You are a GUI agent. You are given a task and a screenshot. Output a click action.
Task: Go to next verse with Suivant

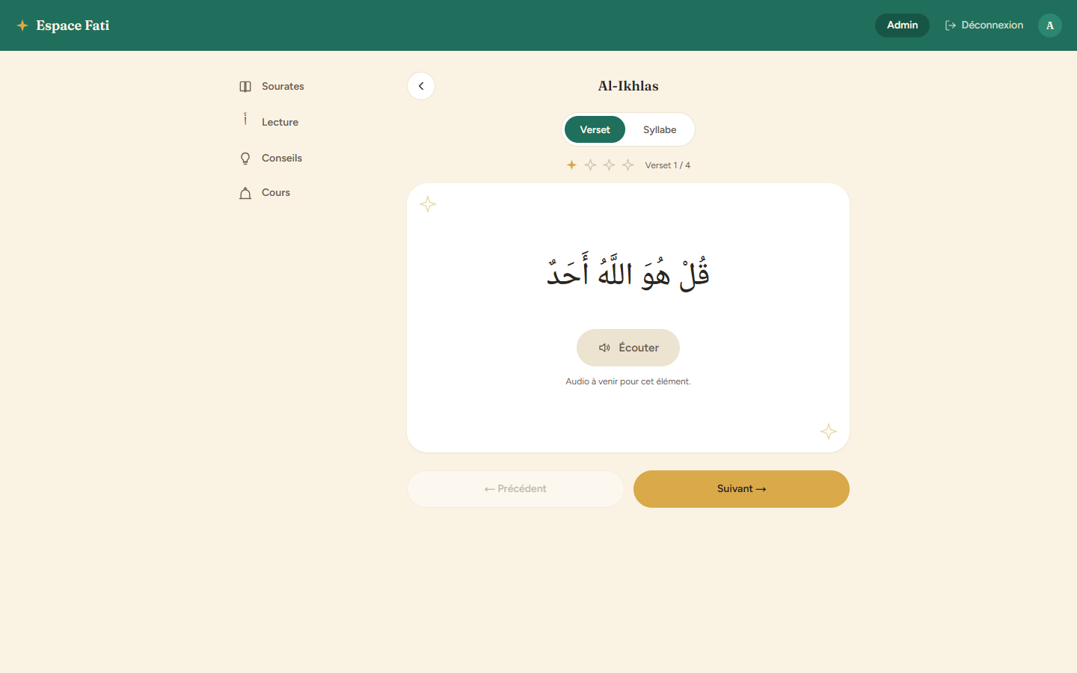[x=741, y=489]
